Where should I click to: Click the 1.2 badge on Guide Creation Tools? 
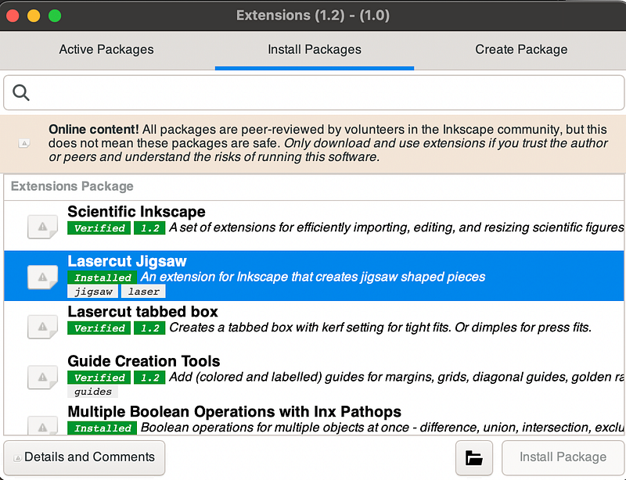click(149, 378)
